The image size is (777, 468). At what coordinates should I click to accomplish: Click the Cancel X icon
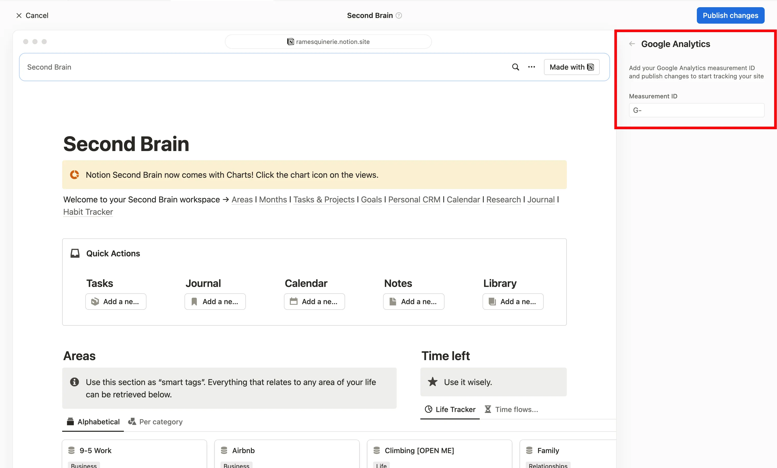[19, 15]
